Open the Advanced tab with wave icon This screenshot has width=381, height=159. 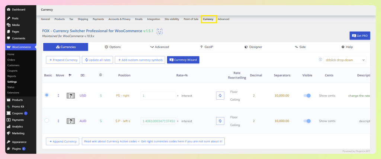click(159, 47)
